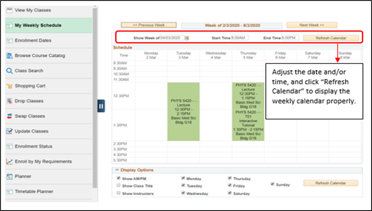The width and height of the screenshot is (372, 211).
Task: Open Enroll by My Requirements menu item
Action: [x=49, y=162]
